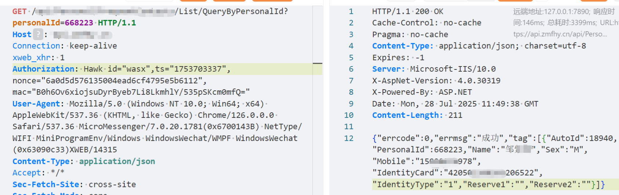This screenshot has width=619, height=195.
Task: Select the "IdentityType":"1" JSON line
Action: (x=488, y=185)
